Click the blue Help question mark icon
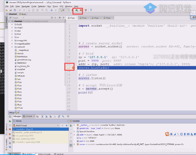 tap(91, 10)
